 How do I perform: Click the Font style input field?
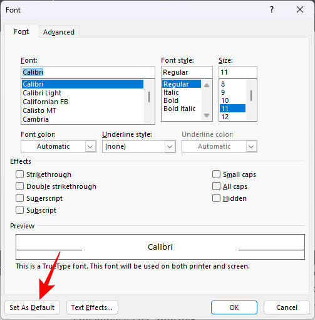click(x=187, y=72)
